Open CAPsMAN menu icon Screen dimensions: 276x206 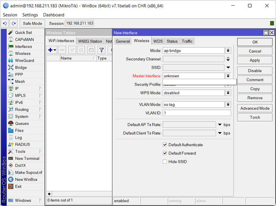pyautogui.click(x=10, y=40)
